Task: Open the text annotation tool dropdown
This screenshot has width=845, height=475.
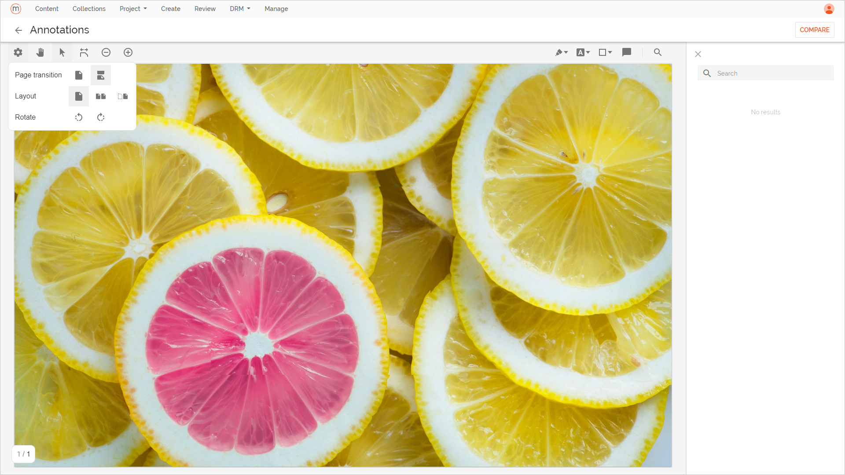Action: coord(583,52)
